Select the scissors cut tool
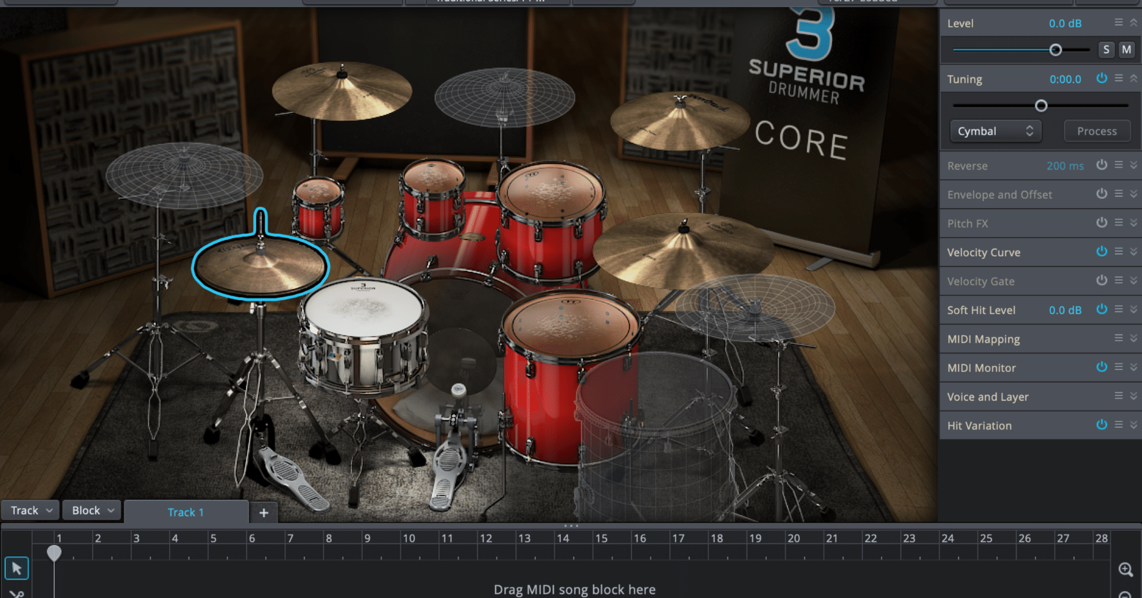The width and height of the screenshot is (1142, 598). coord(17,595)
